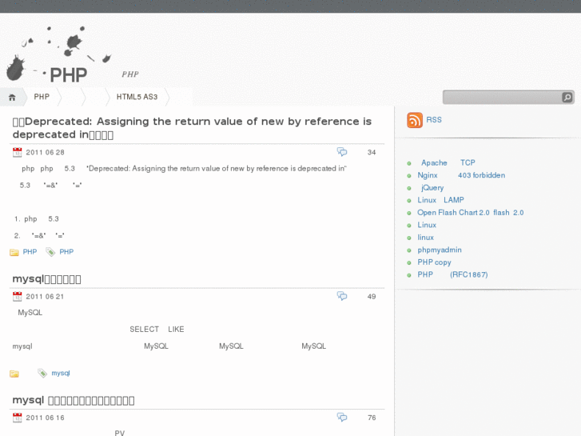Viewport: 581px width, 436px height.
Task: Open the Linux LAMP sidebar link
Action: click(440, 200)
